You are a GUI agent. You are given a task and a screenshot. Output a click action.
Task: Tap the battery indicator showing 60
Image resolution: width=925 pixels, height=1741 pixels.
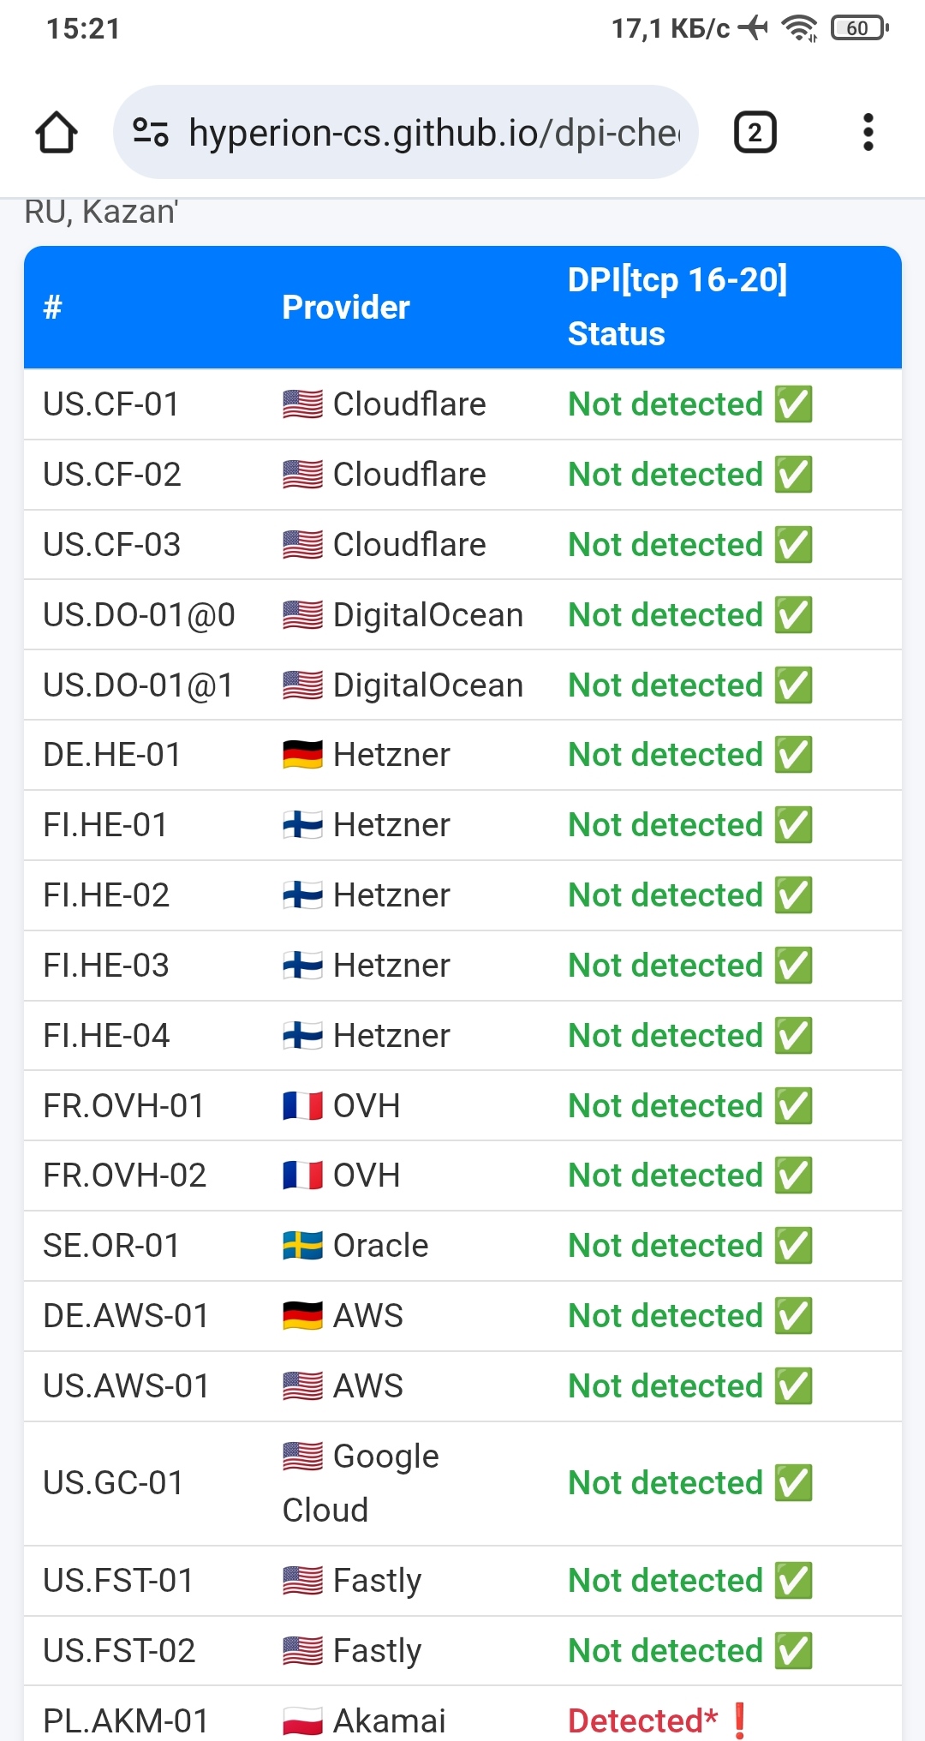click(x=859, y=28)
